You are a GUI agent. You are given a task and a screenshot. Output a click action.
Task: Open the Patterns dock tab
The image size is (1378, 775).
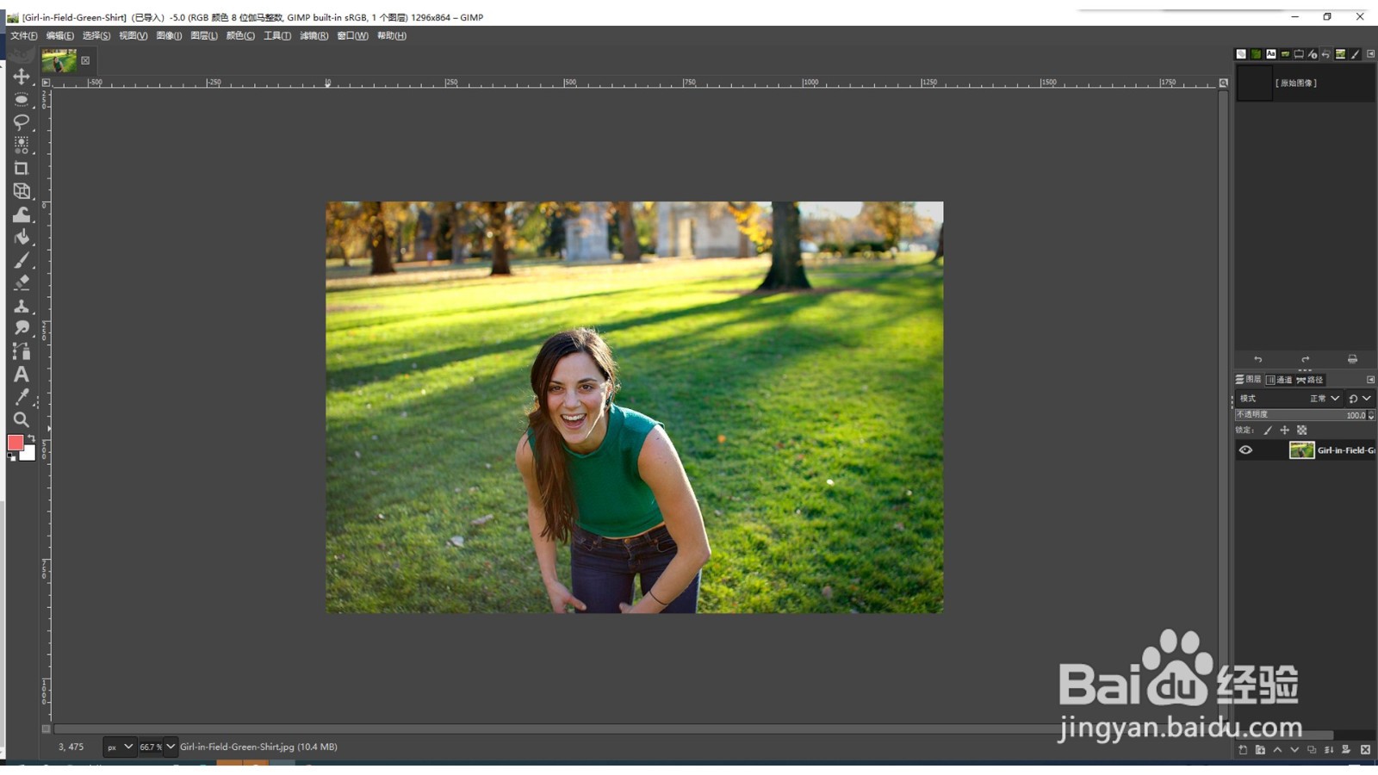pyautogui.click(x=1256, y=54)
